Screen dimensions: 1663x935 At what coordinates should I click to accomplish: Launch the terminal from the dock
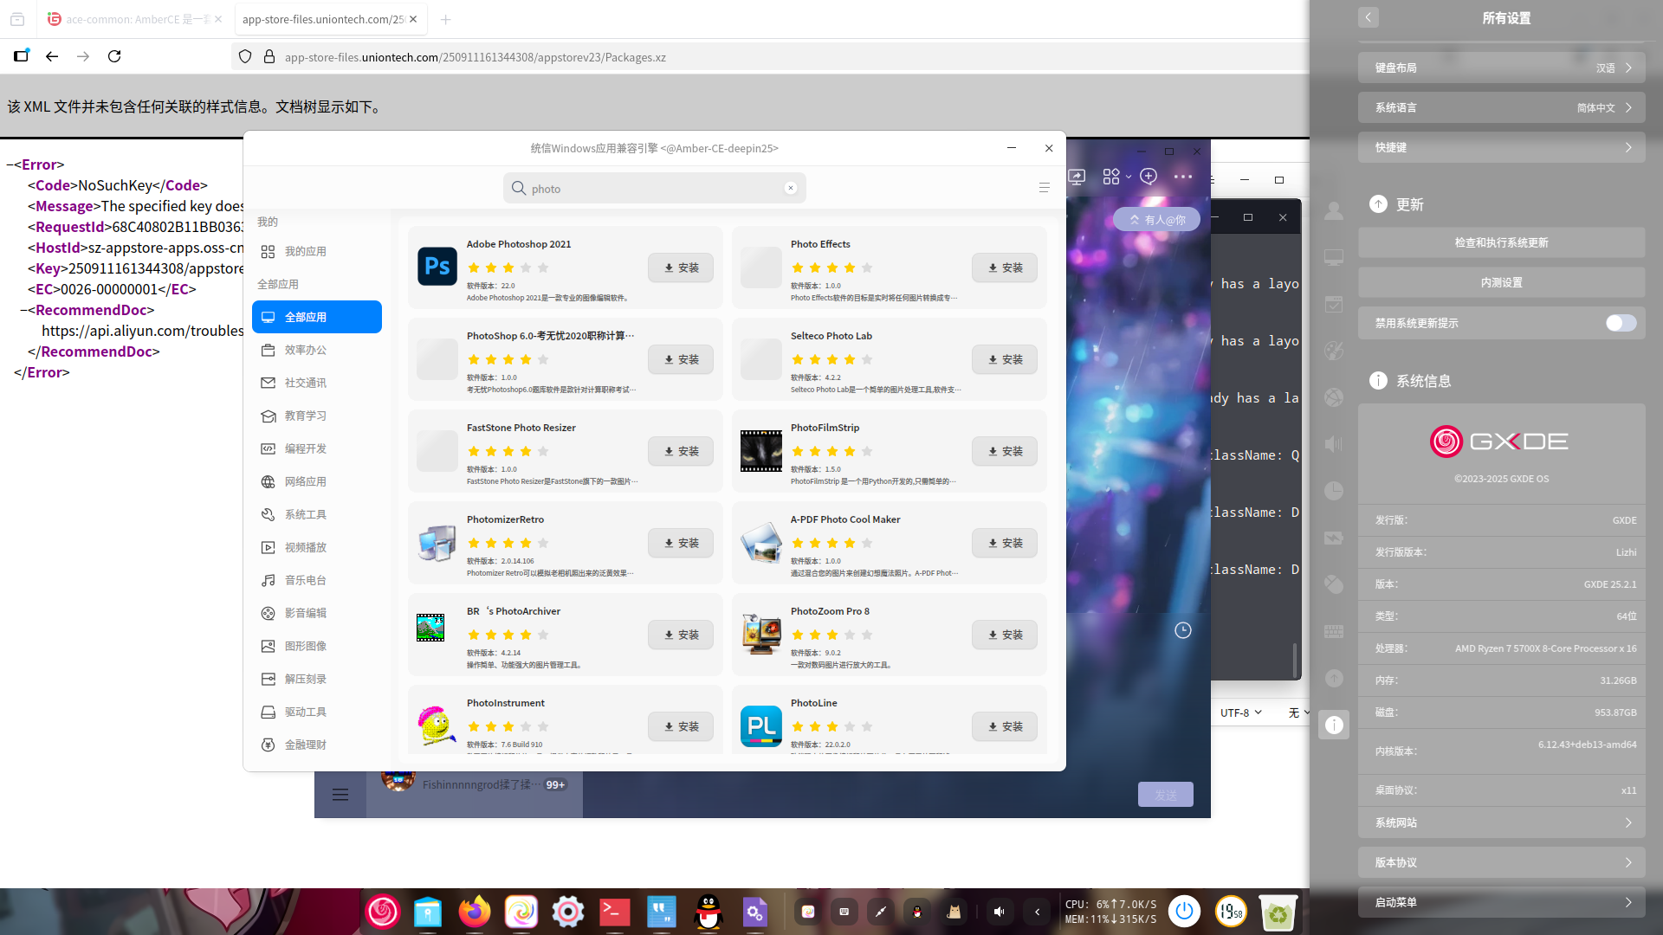point(615,912)
